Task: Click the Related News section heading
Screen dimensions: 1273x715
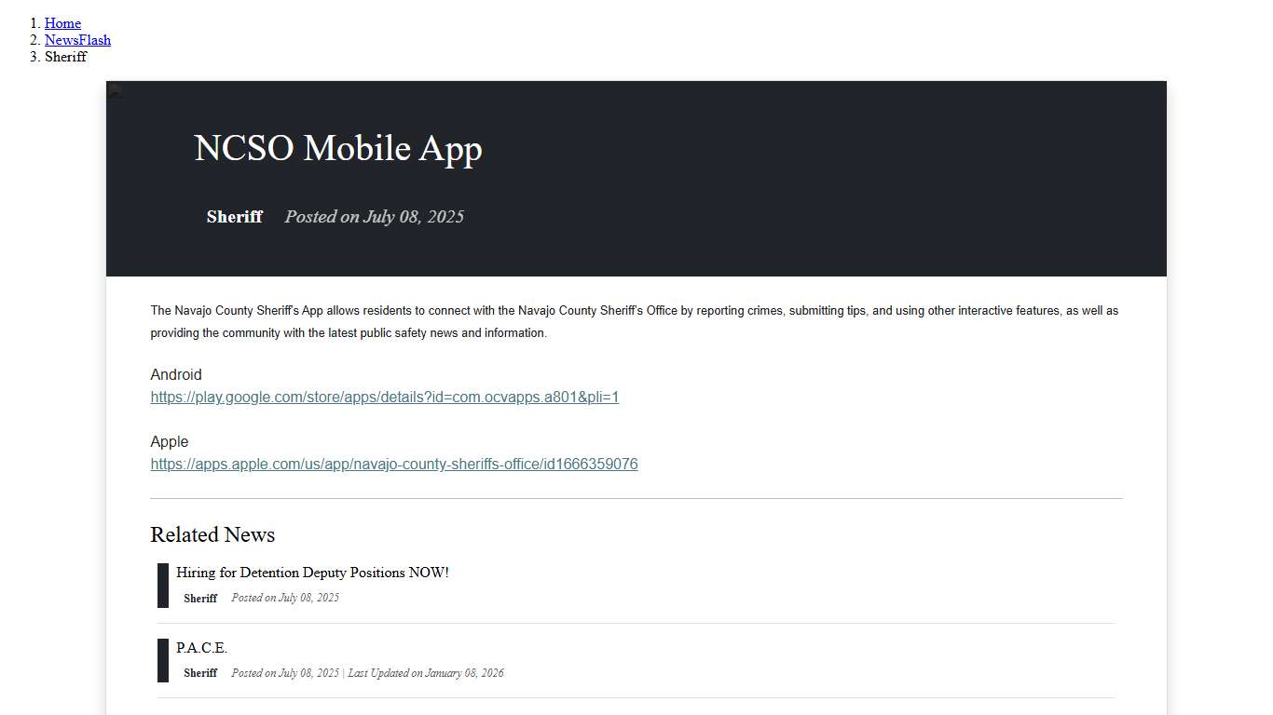Action: (212, 534)
